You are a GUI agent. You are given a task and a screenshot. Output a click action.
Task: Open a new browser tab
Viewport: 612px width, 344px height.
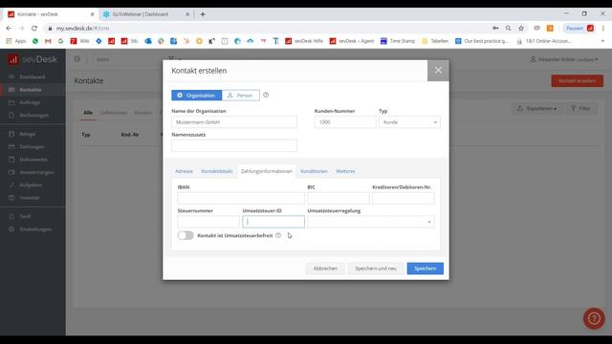203,14
